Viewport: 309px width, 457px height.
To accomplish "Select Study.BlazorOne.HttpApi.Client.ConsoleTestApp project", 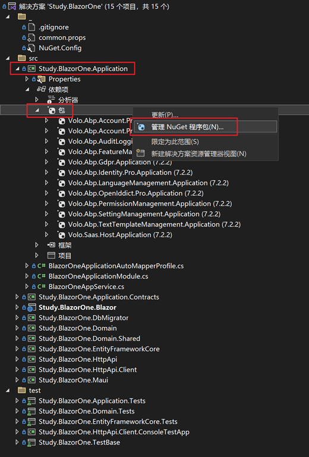I will tap(113, 432).
